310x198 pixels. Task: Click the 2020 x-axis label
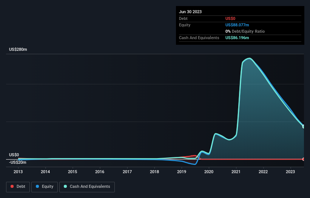(209, 172)
